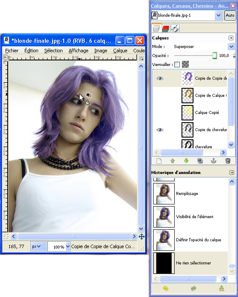Show the Copie de Calque layer via eye column
Screen dimensions: 238x297
coord(160,96)
